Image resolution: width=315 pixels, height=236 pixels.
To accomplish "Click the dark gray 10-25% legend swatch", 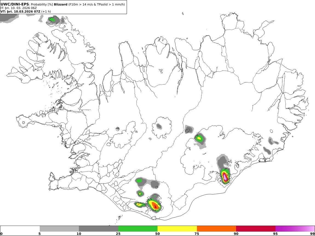I will [x=99, y=229].
